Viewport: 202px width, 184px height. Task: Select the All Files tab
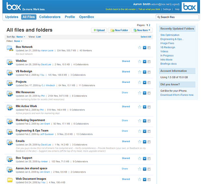[x=29, y=17]
